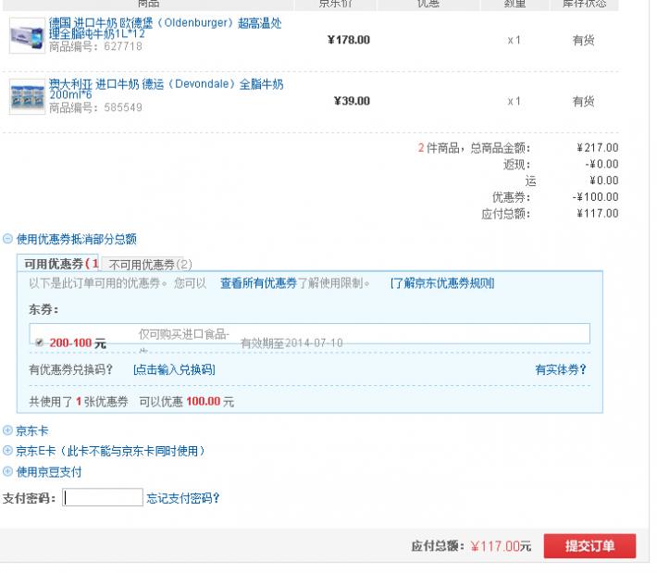
Task: Click the 有实体券? link
Action: 560,369
